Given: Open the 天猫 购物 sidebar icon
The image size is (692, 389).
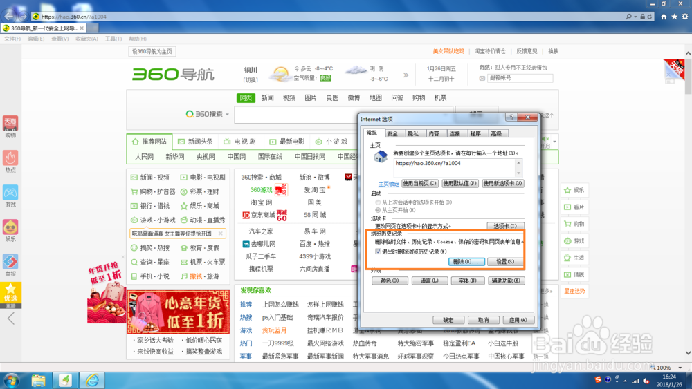Looking at the screenshot, I should 10,127.
